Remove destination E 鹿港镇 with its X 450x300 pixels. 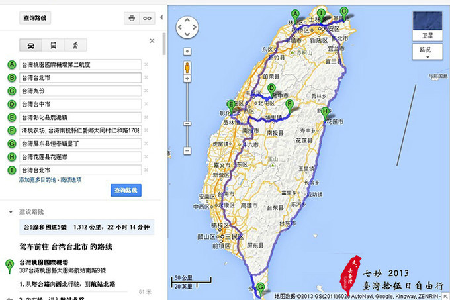pyautogui.click(x=146, y=117)
